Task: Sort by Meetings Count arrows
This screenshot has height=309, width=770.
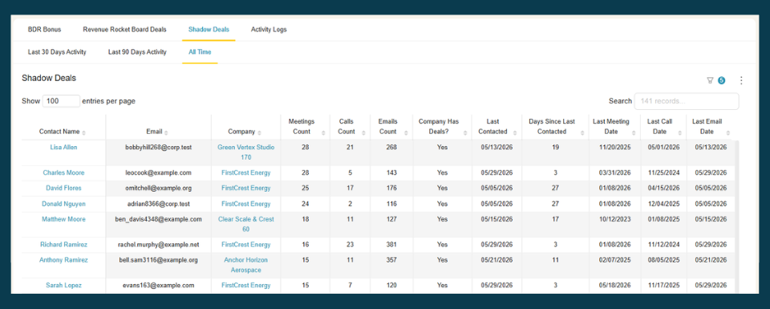Action: point(323,132)
